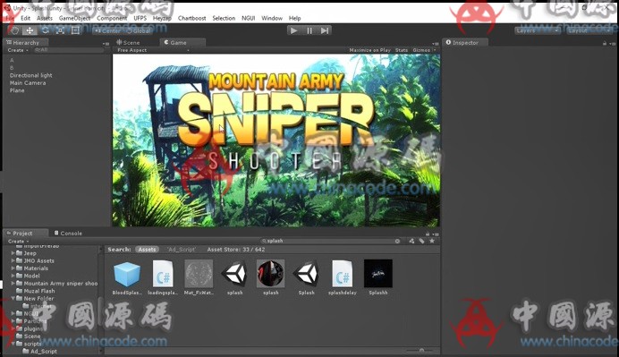Open the Window menu
The image size is (619, 357).
click(x=272, y=18)
